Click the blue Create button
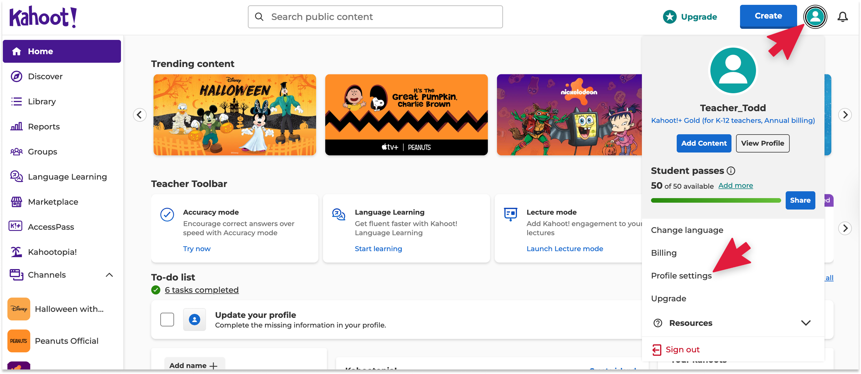Image resolution: width=861 pixels, height=374 pixels. pyautogui.click(x=768, y=16)
